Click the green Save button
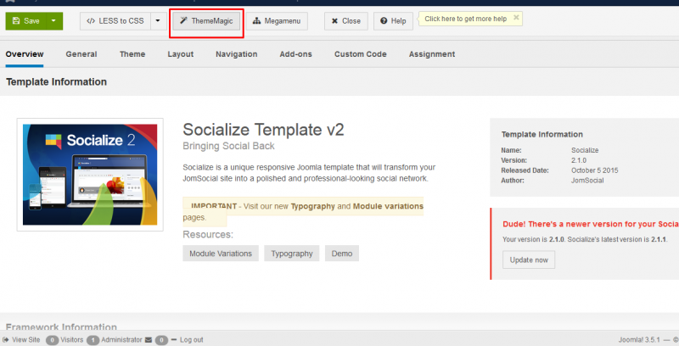679x346 pixels. pyautogui.click(x=25, y=20)
